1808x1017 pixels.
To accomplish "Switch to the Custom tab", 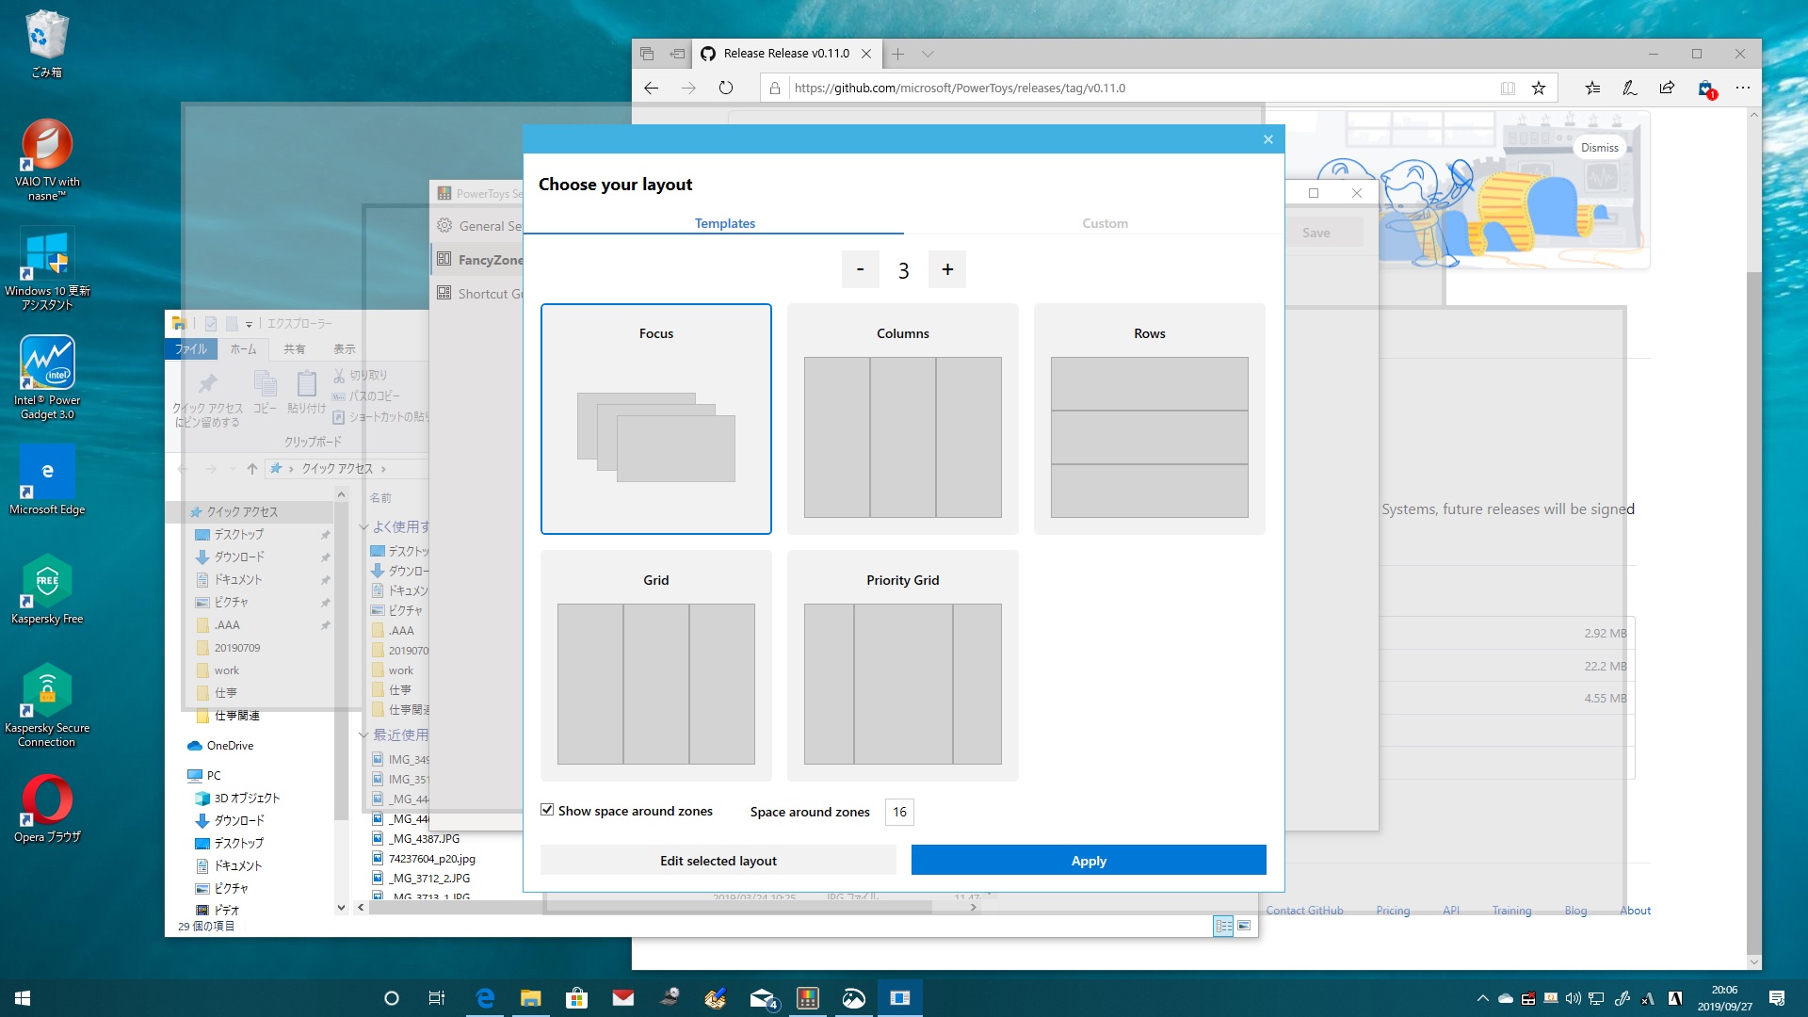I will pyautogui.click(x=1105, y=223).
